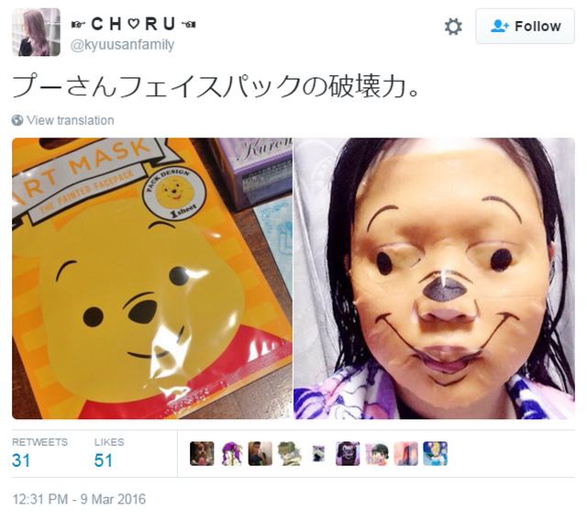
Task: Click the first liker avatar with child photo
Action: click(x=202, y=454)
